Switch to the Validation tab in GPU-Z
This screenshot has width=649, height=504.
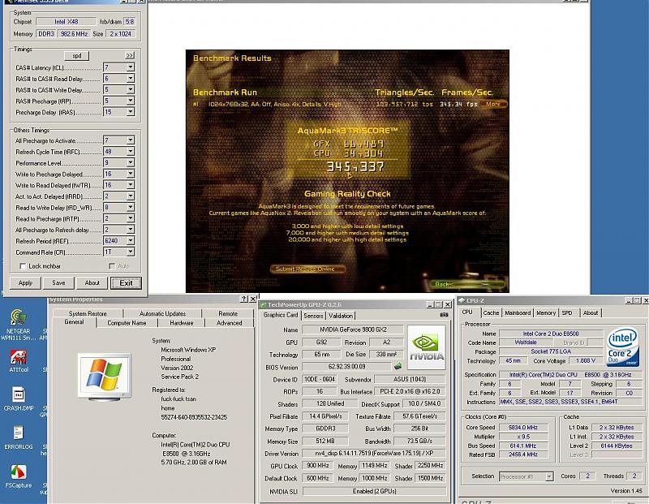341,316
